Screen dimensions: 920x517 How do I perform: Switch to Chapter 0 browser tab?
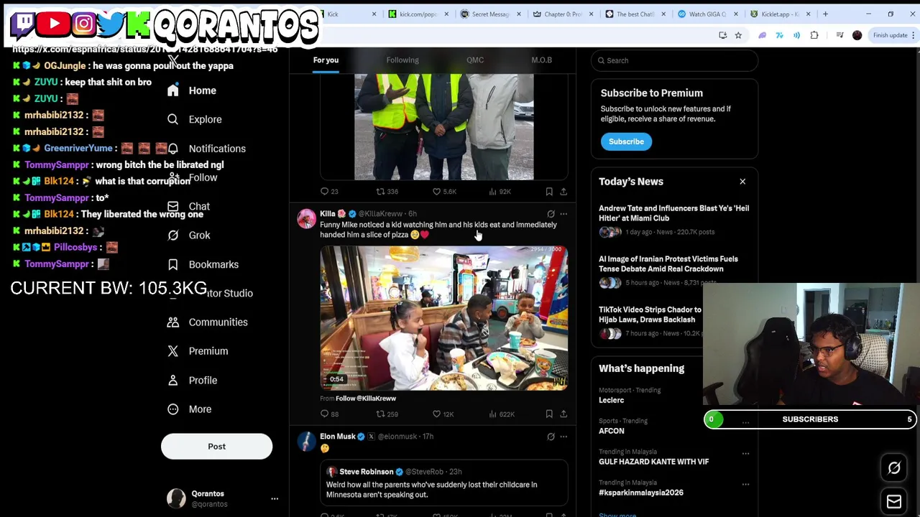coord(563,14)
